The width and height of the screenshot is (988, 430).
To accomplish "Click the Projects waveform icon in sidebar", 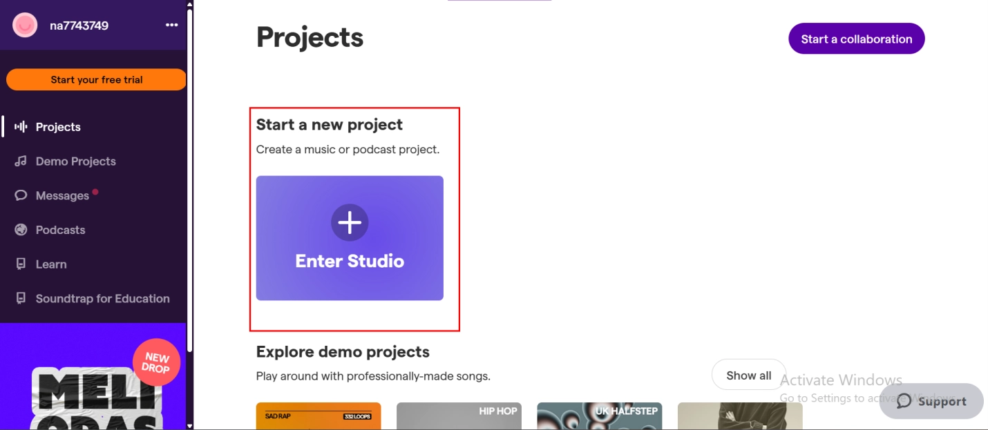I will point(21,127).
